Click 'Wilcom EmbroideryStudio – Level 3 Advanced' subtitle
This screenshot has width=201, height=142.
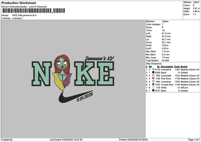pos(24,7)
